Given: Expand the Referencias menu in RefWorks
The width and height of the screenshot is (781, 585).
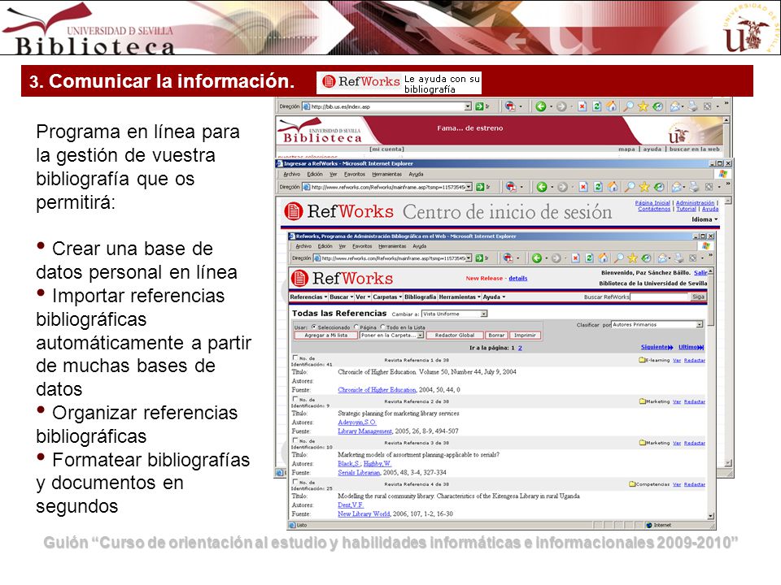Looking at the screenshot, I should click(308, 297).
